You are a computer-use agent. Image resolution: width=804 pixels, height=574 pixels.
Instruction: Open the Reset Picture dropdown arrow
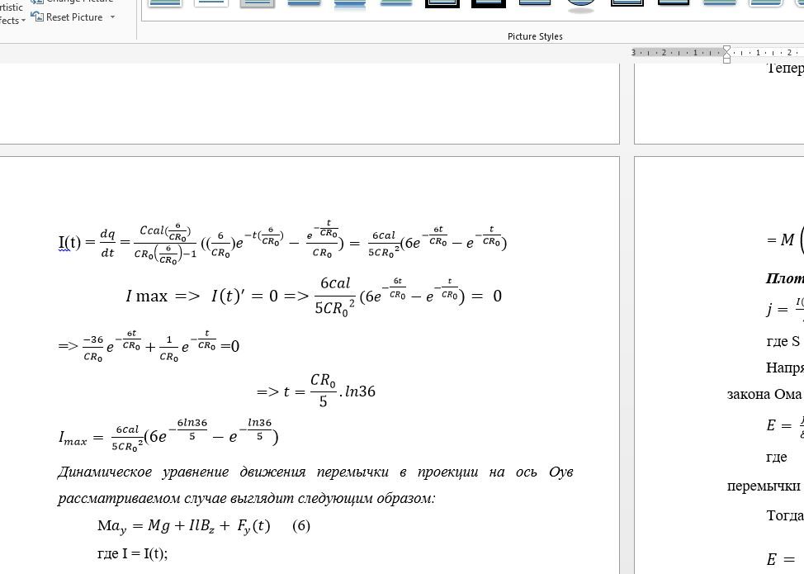click(x=112, y=17)
